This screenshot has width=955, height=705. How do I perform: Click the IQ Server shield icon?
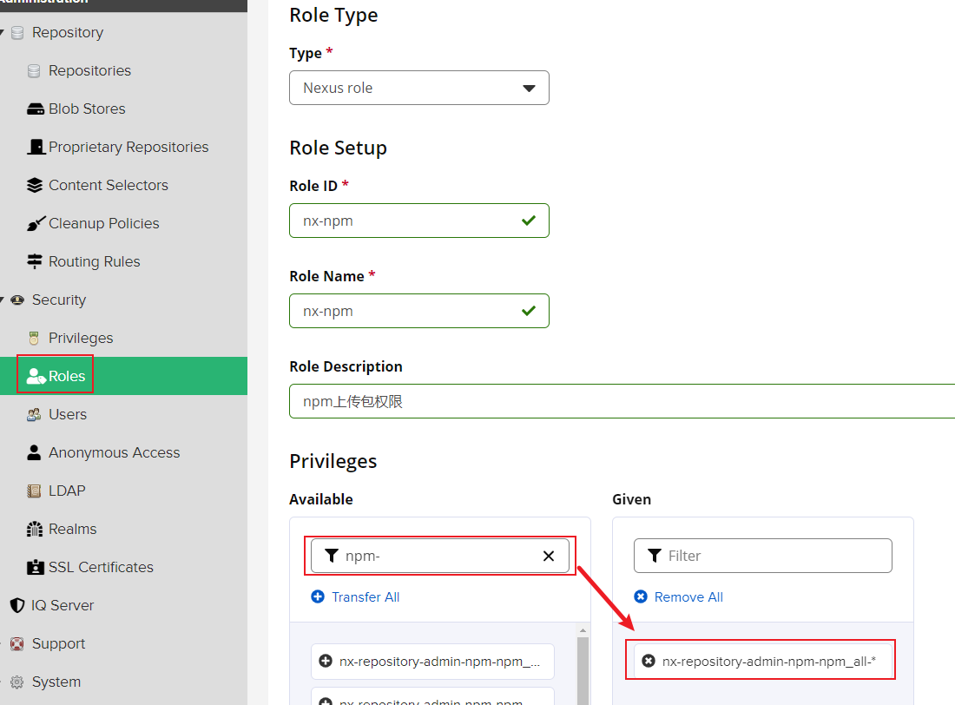tap(17, 606)
